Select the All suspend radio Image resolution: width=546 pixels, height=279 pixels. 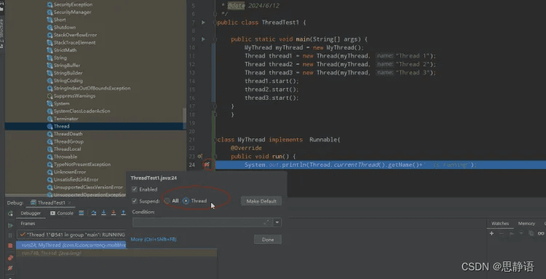click(167, 201)
